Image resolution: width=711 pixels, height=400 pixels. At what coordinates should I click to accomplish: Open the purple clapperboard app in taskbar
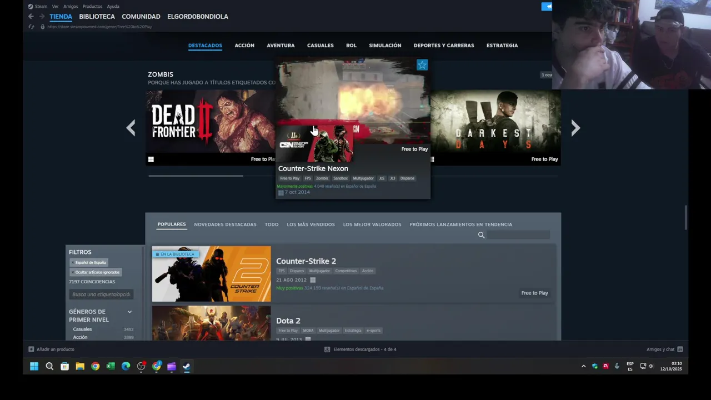pyautogui.click(x=172, y=366)
